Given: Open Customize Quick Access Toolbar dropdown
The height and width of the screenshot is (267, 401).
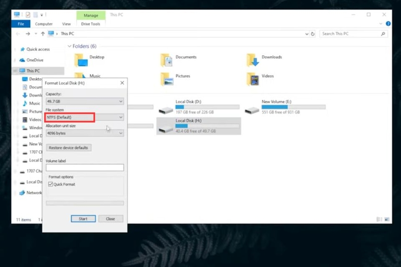Looking at the screenshot, I should coord(42,15).
